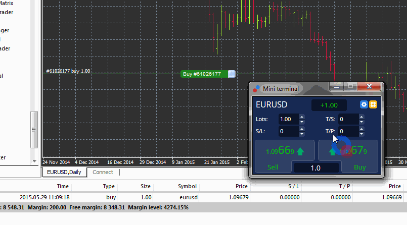Click the Buy #61026177 order label

(x=202, y=74)
